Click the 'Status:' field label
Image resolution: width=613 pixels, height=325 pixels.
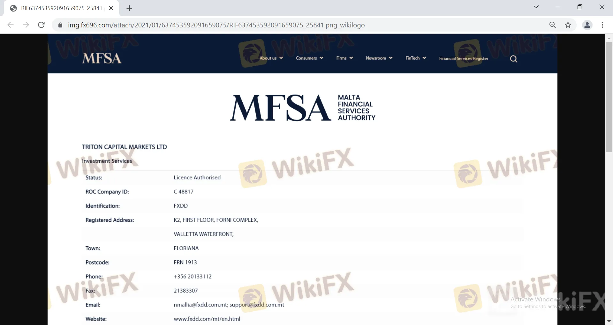point(94,177)
